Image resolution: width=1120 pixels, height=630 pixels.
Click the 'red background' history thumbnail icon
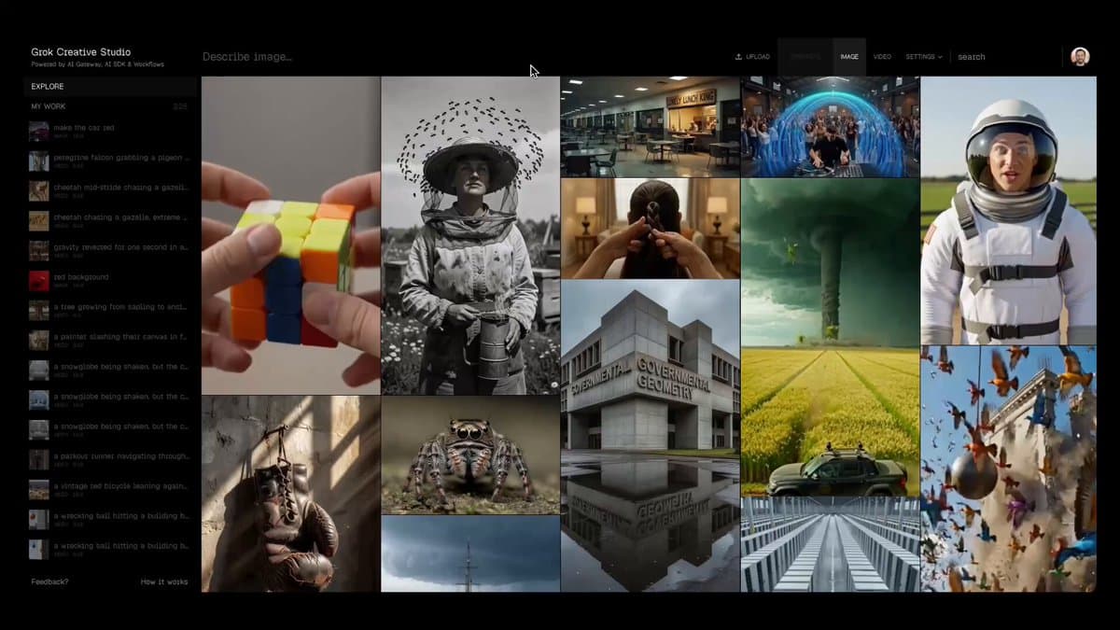(38, 281)
